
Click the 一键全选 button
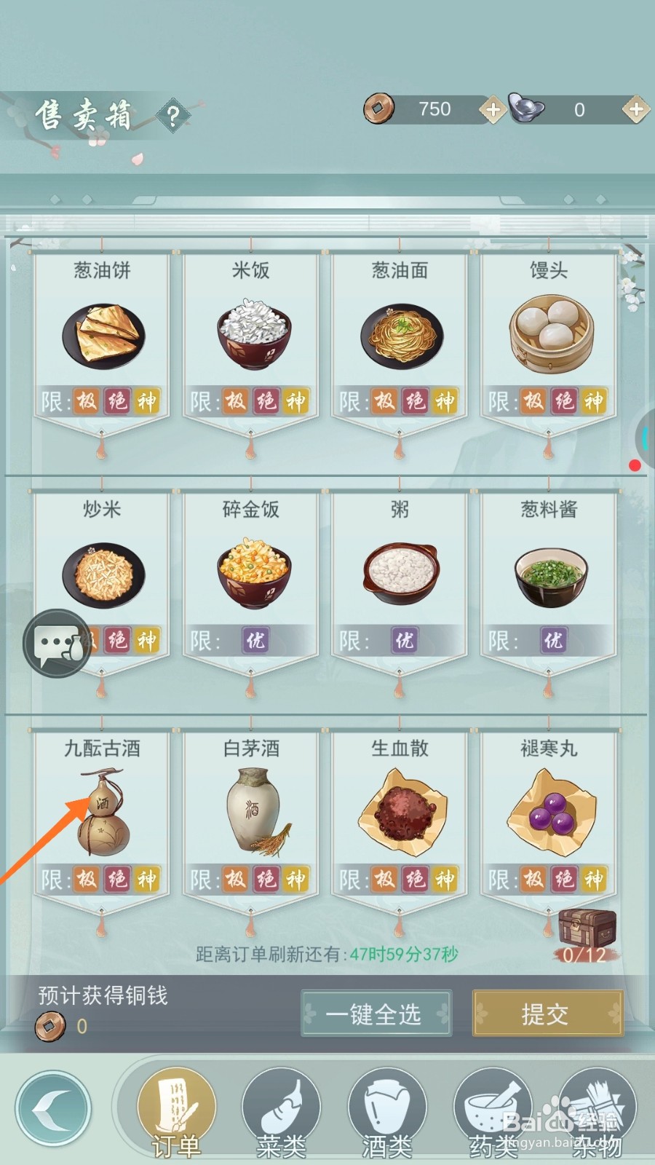click(x=376, y=1014)
